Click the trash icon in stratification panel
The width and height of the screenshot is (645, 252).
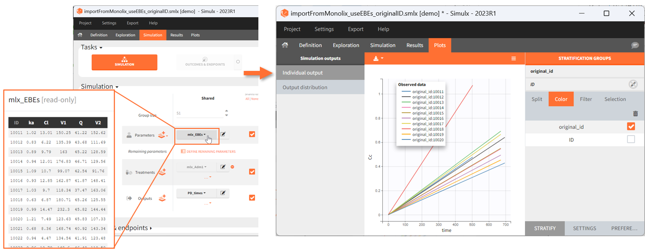click(635, 114)
